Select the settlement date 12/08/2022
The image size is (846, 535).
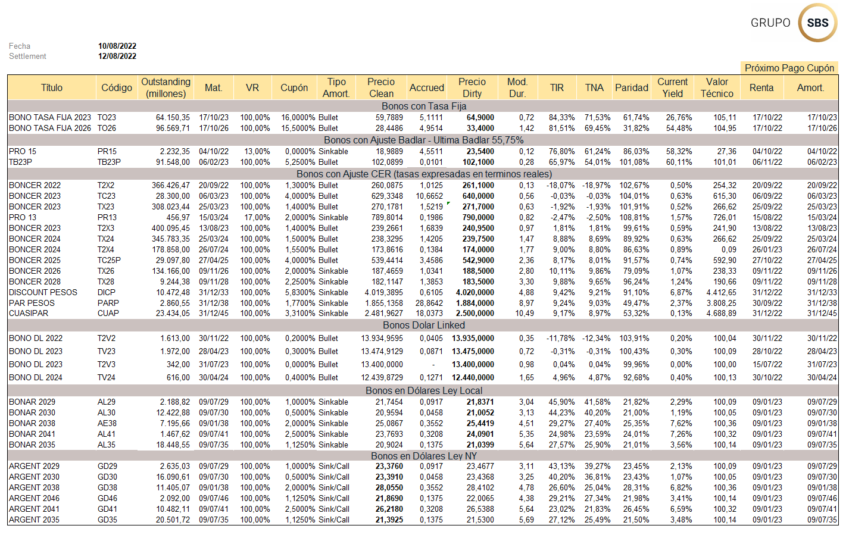117,56
